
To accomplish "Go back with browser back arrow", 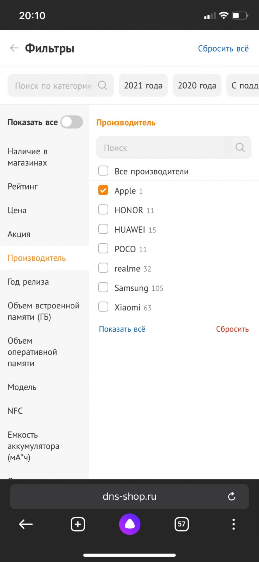I will 26,524.
